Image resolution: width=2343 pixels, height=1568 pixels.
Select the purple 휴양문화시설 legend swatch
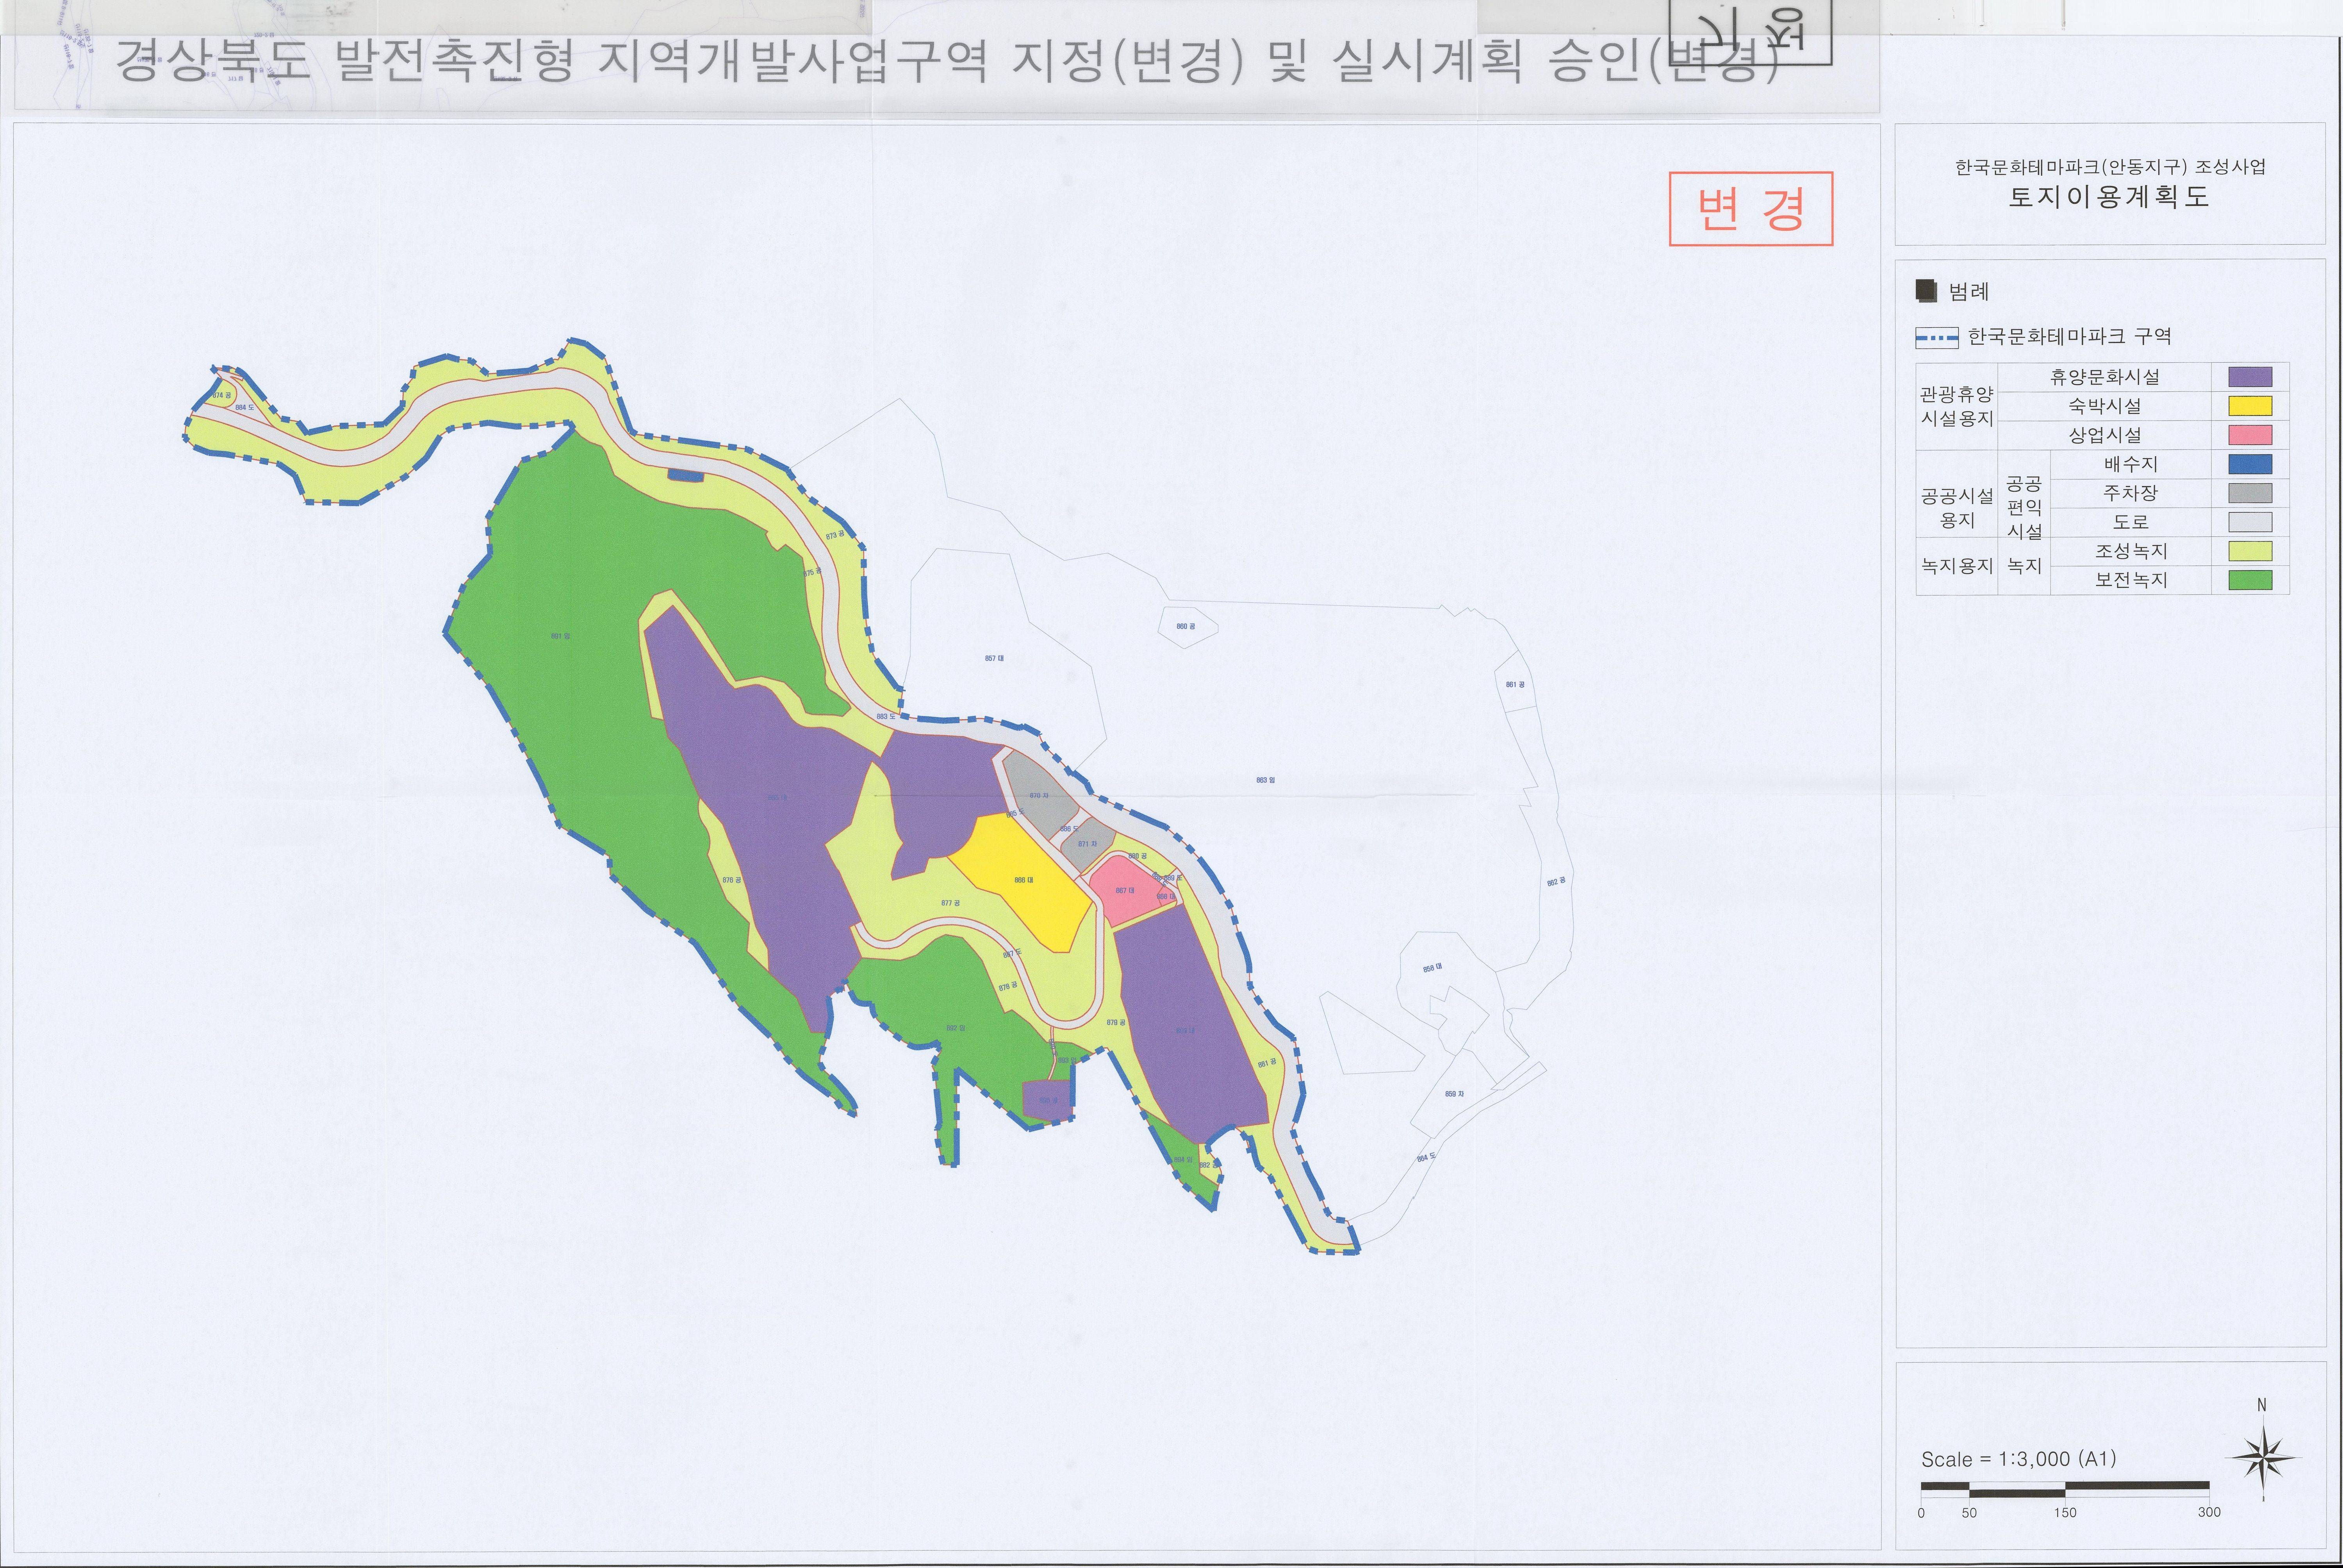[2250, 377]
